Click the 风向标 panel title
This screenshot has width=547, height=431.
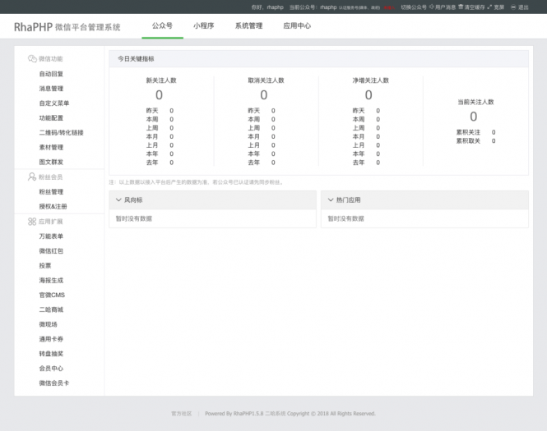coord(133,199)
